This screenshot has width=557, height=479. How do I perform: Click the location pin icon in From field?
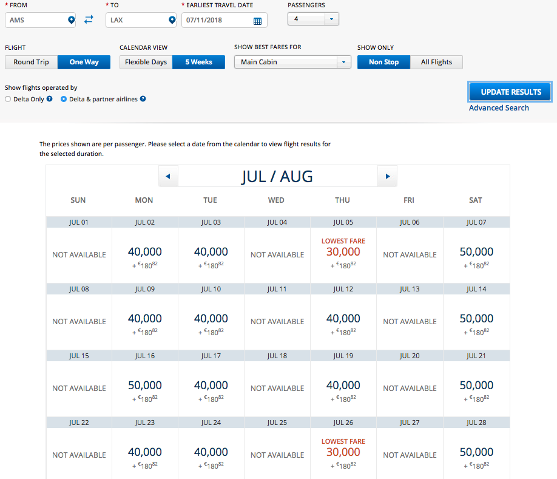click(71, 20)
